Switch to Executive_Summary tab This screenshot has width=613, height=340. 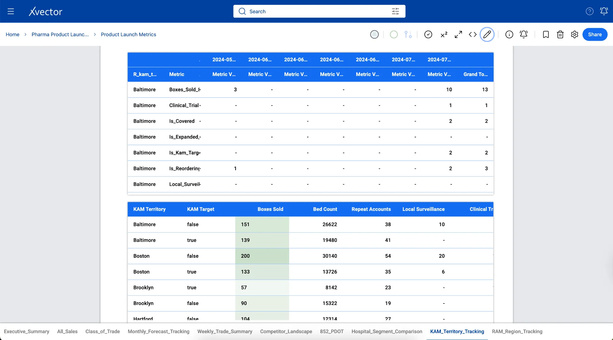pos(27,331)
